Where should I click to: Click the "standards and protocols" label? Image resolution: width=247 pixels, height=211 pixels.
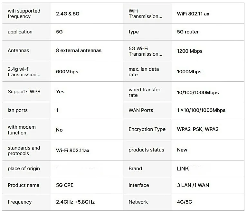point(24,151)
